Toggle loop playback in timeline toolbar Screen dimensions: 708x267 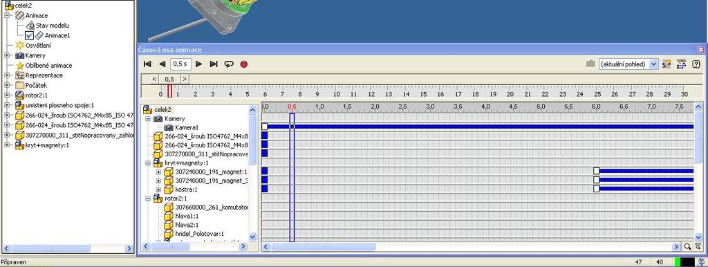(229, 64)
